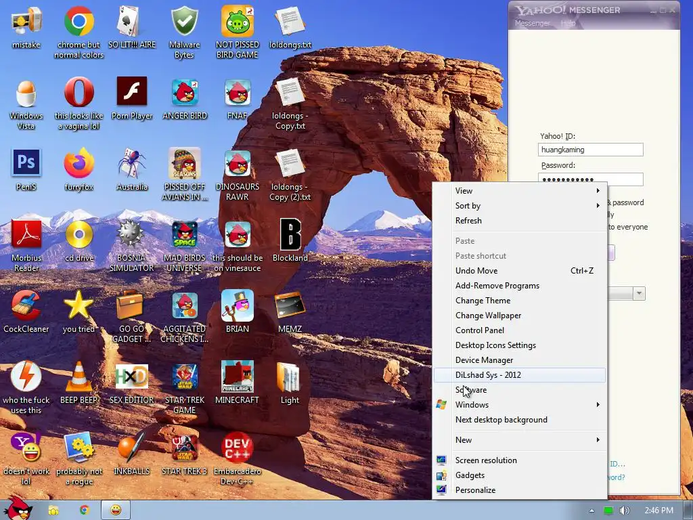Select the loldongs.txt file icon

[x=290, y=21]
